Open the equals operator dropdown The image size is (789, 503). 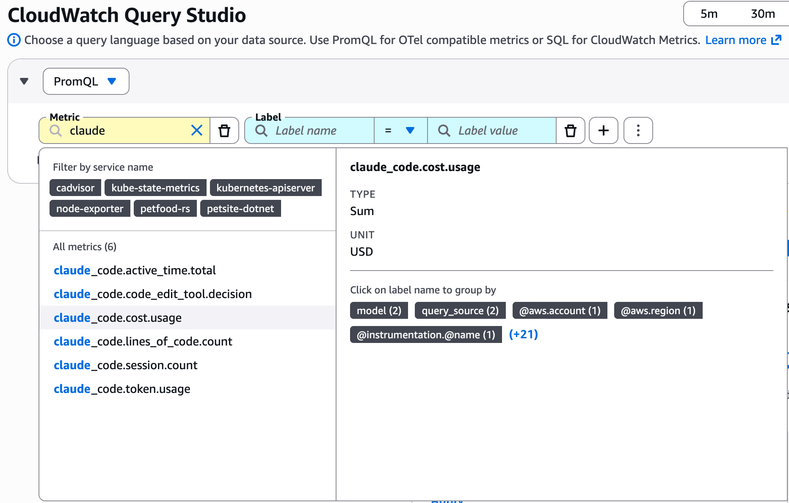400,130
